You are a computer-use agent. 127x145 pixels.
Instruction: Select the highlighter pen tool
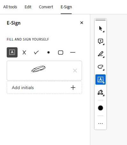coord(101,54)
